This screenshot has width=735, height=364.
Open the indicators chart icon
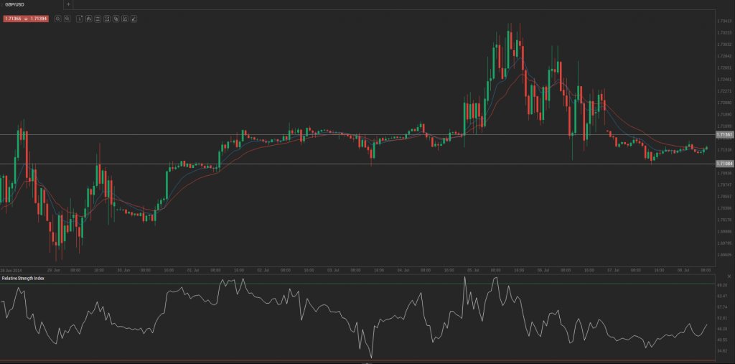pyautogui.click(x=106, y=19)
